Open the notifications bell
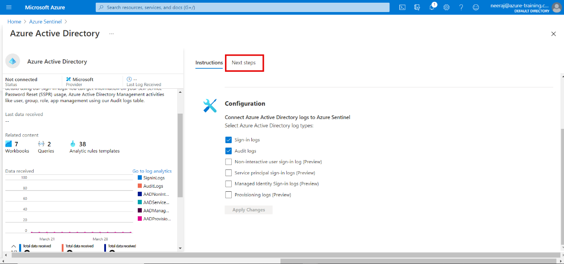Image resolution: width=564 pixels, height=264 pixels. point(432,8)
